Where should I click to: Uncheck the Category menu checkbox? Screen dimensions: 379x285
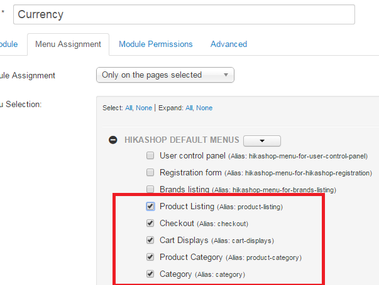[150, 274]
